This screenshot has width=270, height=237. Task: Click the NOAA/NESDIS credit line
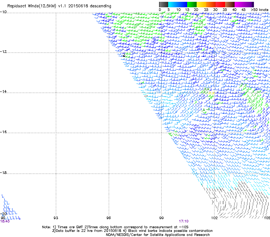(x=158, y=235)
